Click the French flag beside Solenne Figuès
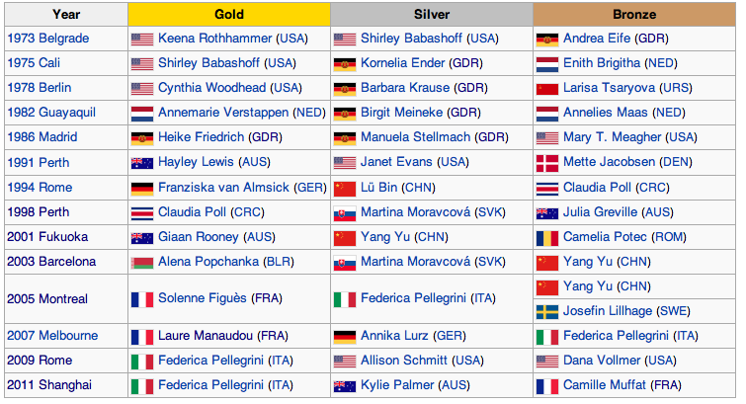This screenshot has height=404, width=746. click(142, 298)
